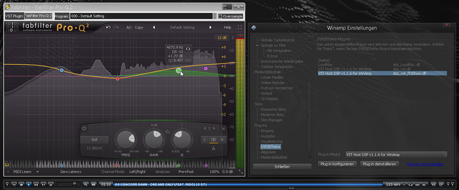The image size is (459, 190).
Task: Open the Plug-ins herunterladen link
Action: tap(425, 164)
